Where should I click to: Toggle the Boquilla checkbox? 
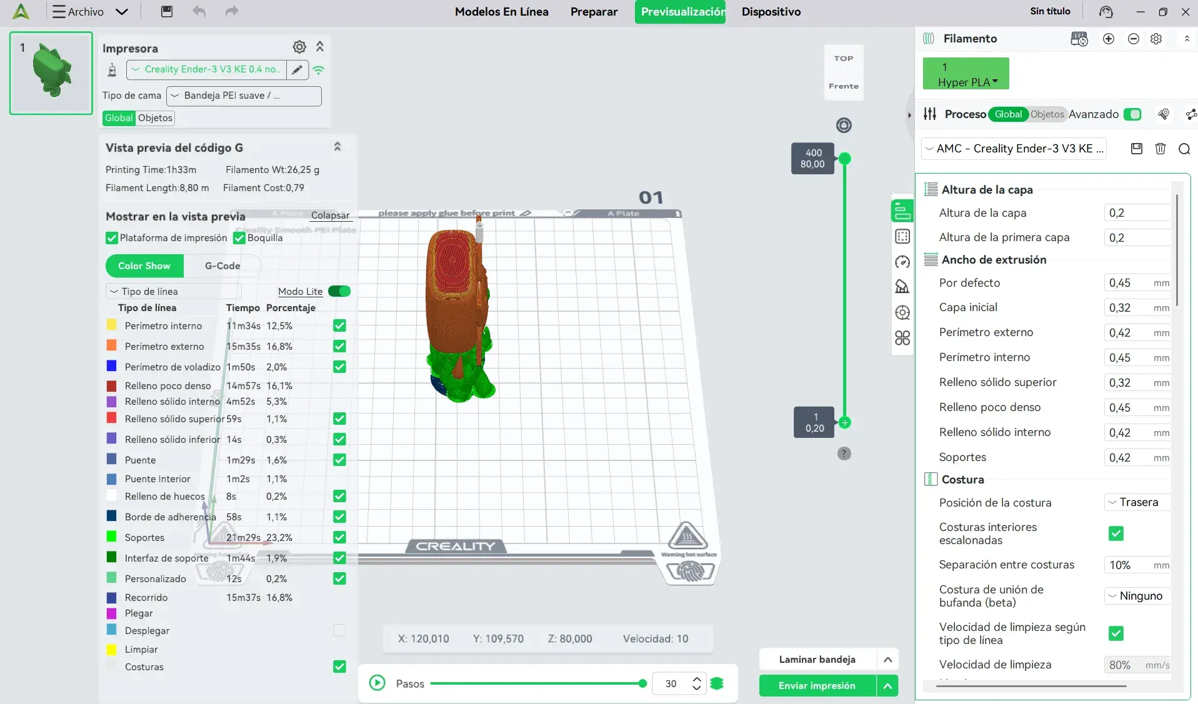click(239, 238)
